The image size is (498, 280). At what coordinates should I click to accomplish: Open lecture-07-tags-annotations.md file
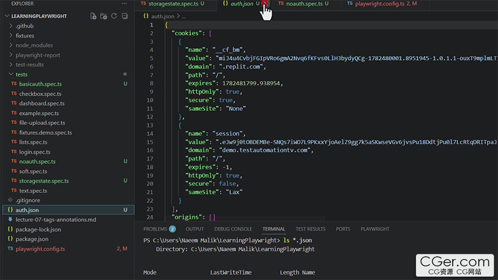point(55,219)
